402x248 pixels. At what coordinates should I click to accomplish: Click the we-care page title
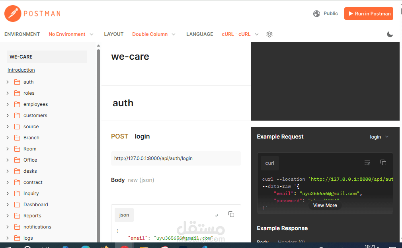tap(130, 57)
